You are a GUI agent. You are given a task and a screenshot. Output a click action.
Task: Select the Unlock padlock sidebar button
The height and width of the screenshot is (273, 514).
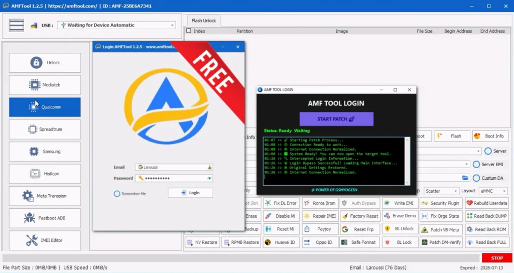(45, 63)
